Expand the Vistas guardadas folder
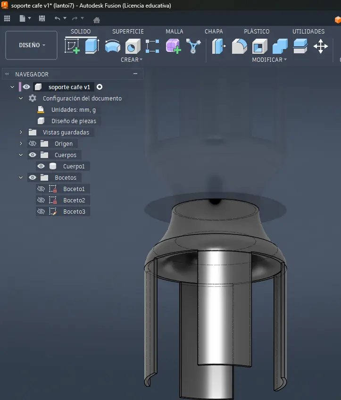This screenshot has width=341, height=400. coord(21,132)
